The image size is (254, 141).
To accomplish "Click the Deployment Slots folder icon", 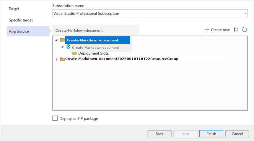I will click(74, 53).
